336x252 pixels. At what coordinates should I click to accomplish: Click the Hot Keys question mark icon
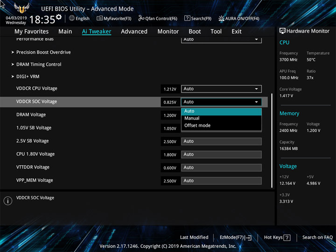[x=287, y=238]
